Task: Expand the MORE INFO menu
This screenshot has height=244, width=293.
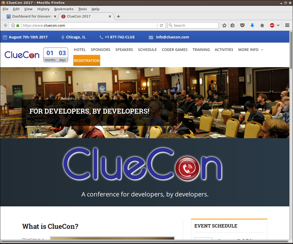Action: point(250,50)
